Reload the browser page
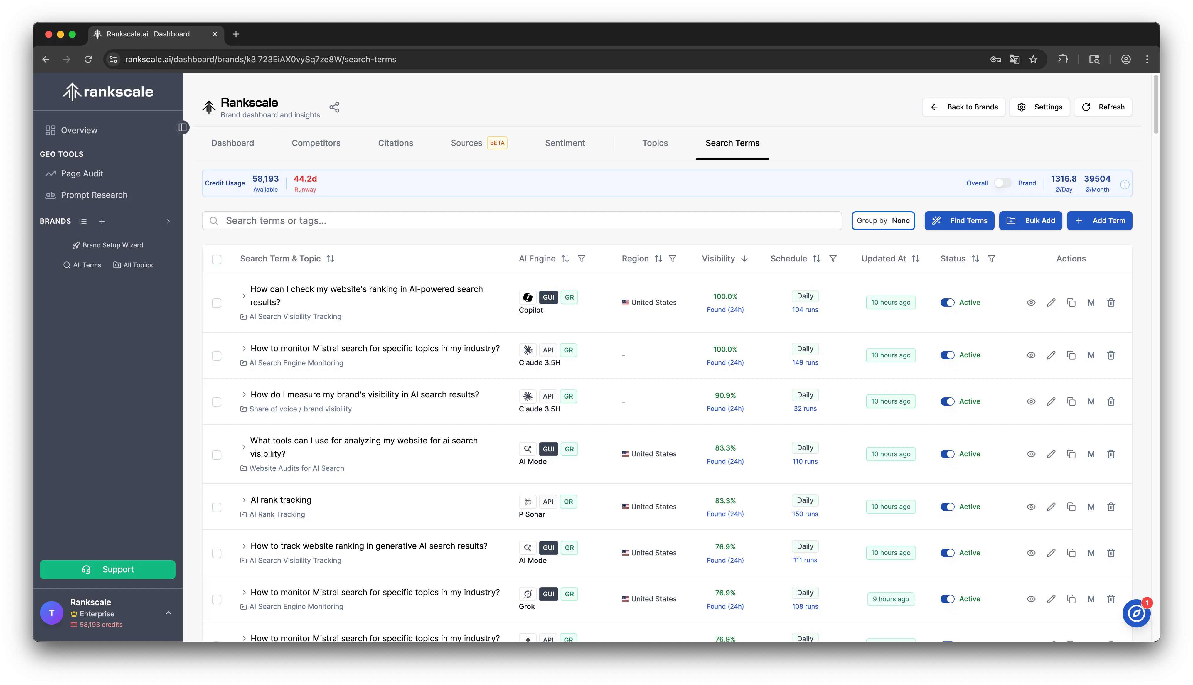 point(88,59)
